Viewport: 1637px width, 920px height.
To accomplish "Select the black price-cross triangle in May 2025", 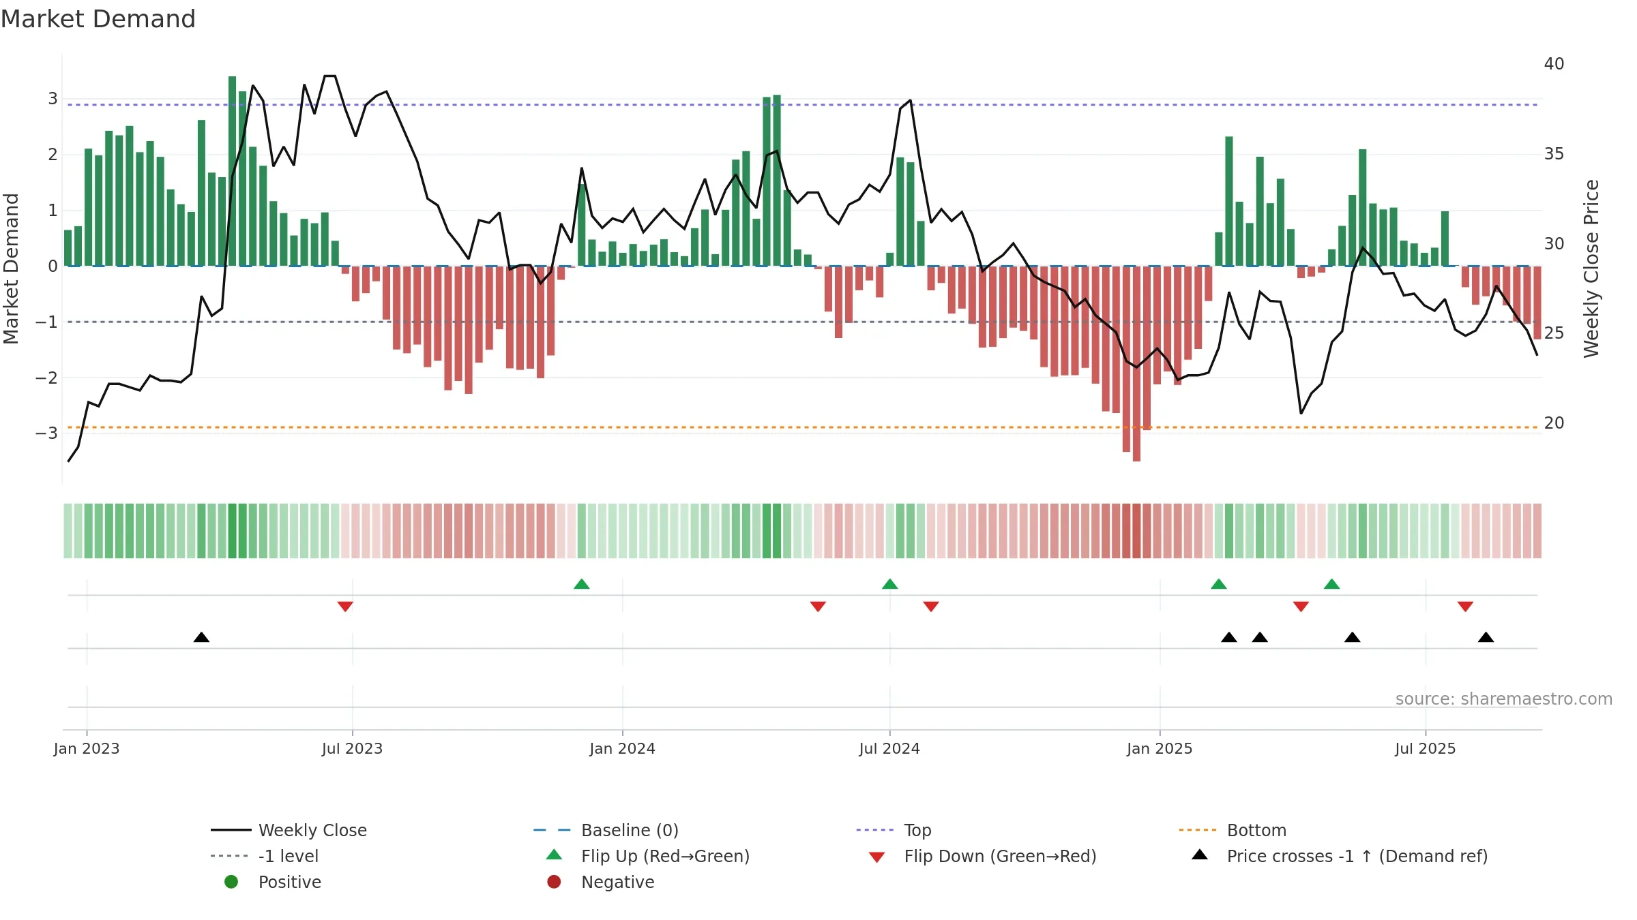I will 1353,637.
